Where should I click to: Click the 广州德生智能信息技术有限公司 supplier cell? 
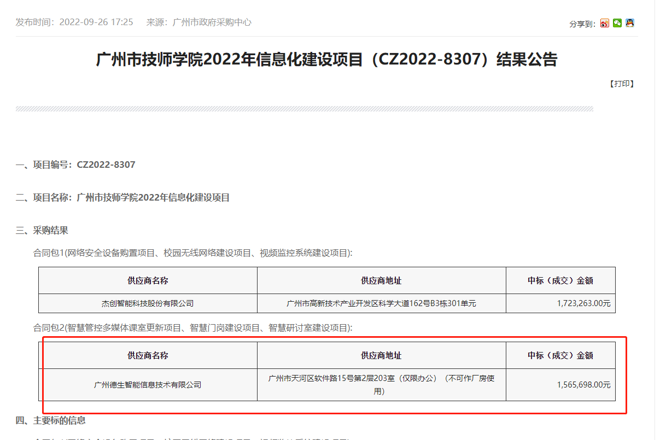[148, 385]
